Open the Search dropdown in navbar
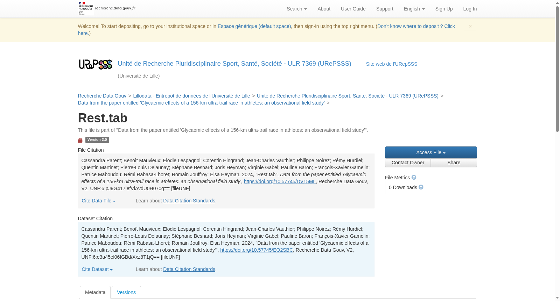This screenshot has width=560, height=301. 297,9
